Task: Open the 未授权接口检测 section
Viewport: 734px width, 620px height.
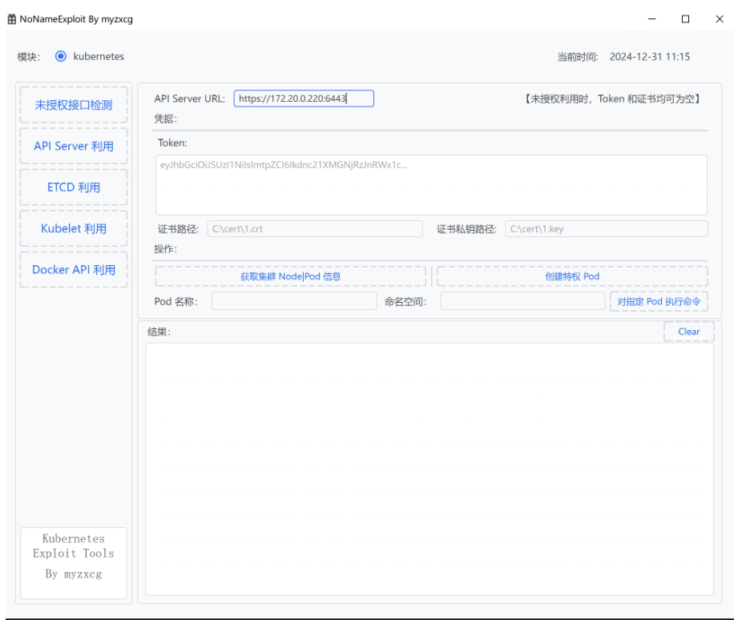Action: tap(74, 105)
